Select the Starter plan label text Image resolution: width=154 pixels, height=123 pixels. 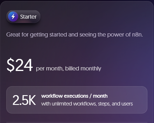point(28,17)
